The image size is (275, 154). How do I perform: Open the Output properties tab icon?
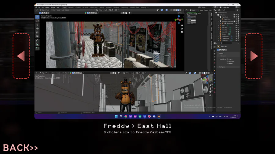[x=215, y=54]
